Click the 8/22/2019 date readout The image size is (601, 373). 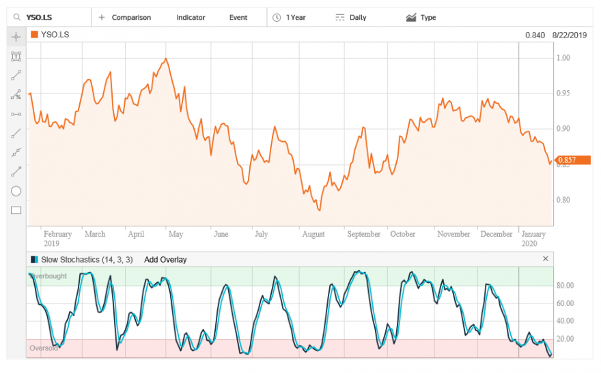569,35
